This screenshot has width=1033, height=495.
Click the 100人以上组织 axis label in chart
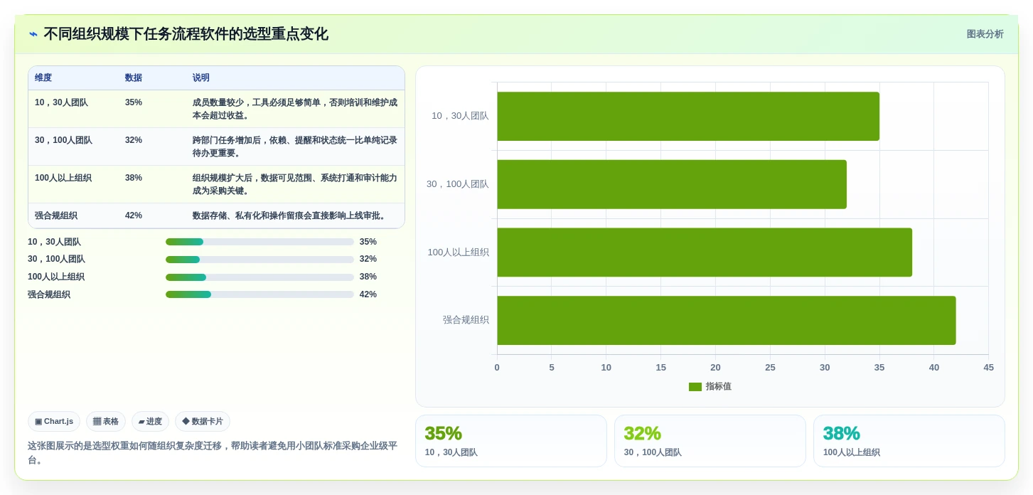458,252
